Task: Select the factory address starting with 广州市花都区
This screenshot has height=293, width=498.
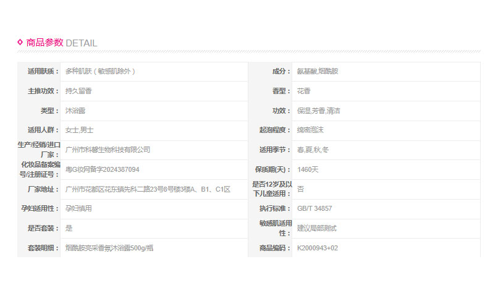Action: click(148, 189)
